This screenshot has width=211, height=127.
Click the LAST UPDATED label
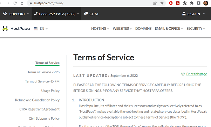(91, 75)
